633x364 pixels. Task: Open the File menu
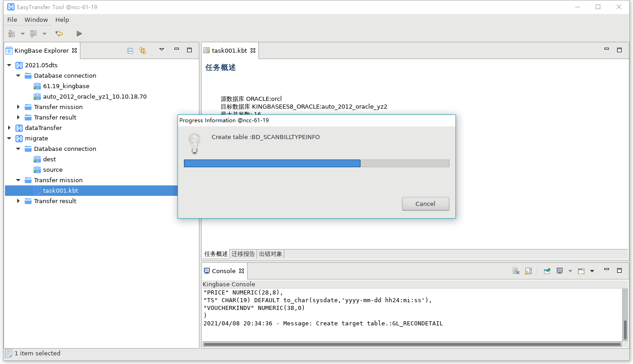tap(12, 20)
